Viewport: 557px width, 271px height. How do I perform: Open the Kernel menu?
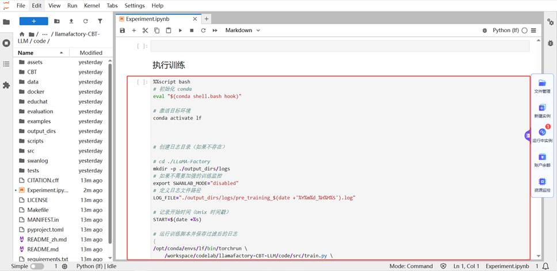[x=92, y=6]
